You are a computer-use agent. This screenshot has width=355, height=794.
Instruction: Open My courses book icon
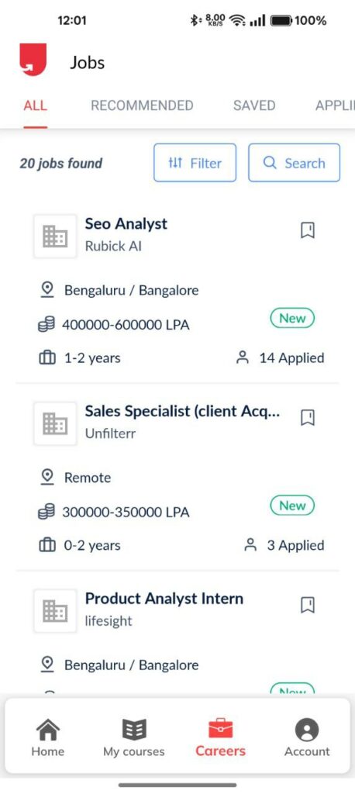click(134, 730)
